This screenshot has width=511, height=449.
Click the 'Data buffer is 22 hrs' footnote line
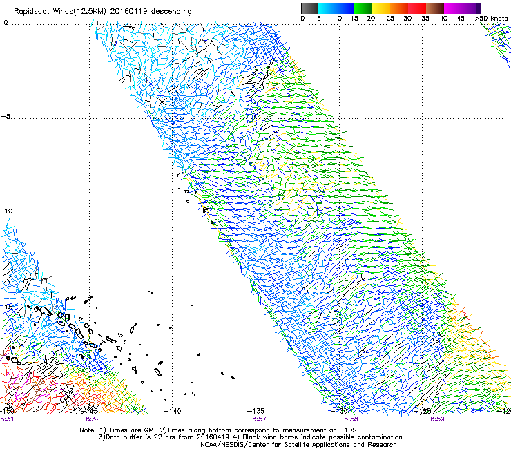point(250,437)
